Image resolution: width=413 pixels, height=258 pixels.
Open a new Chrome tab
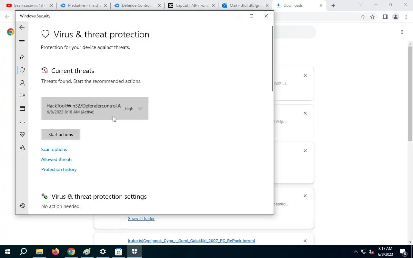tap(333, 5)
